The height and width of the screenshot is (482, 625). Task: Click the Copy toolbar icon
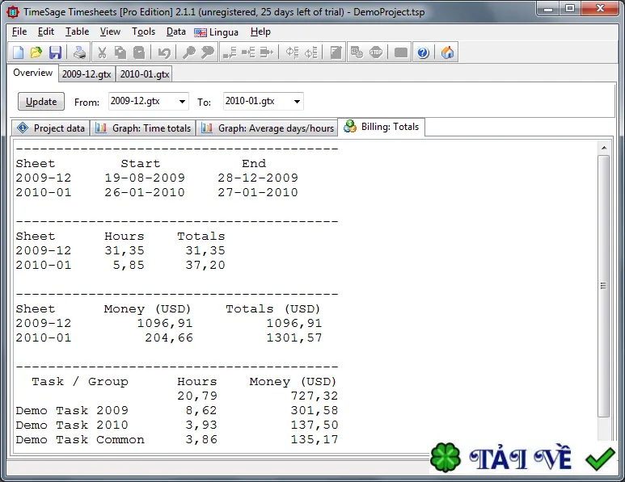pos(120,52)
